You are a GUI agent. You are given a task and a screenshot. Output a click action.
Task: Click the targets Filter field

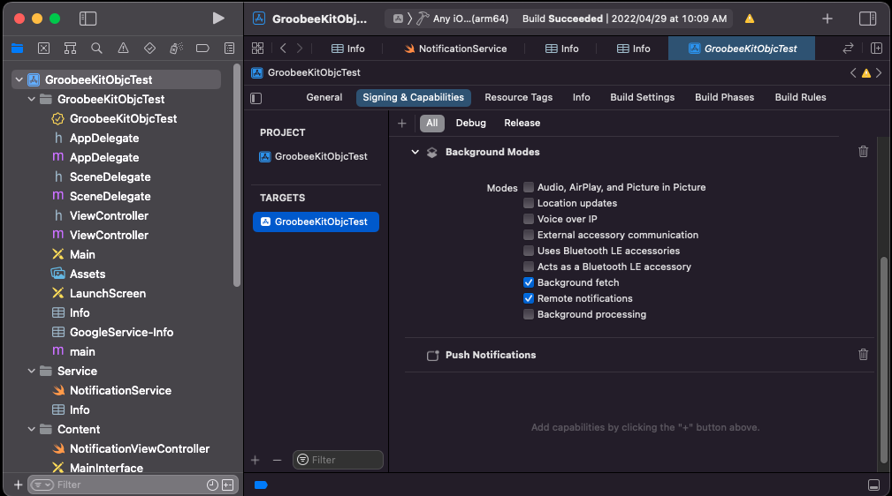(x=338, y=460)
